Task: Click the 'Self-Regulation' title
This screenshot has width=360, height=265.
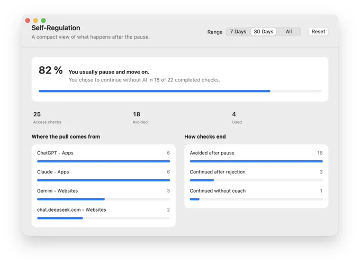Action: click(56, 28)
